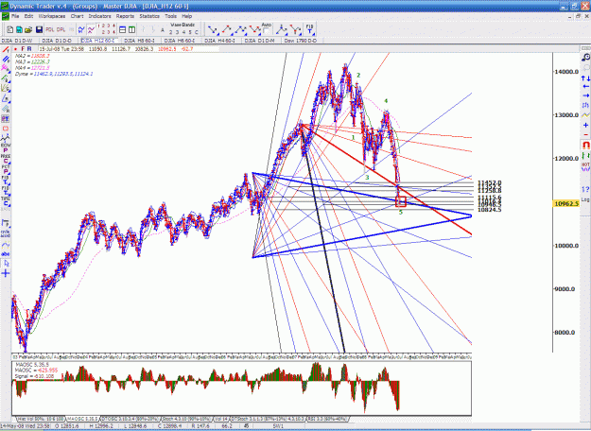The height and width of the screenshot is (431, 591).
Task: Select the blue parallel lines tool
Action: point(6,60)
